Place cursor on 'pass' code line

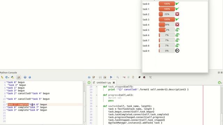pos(111,101)
